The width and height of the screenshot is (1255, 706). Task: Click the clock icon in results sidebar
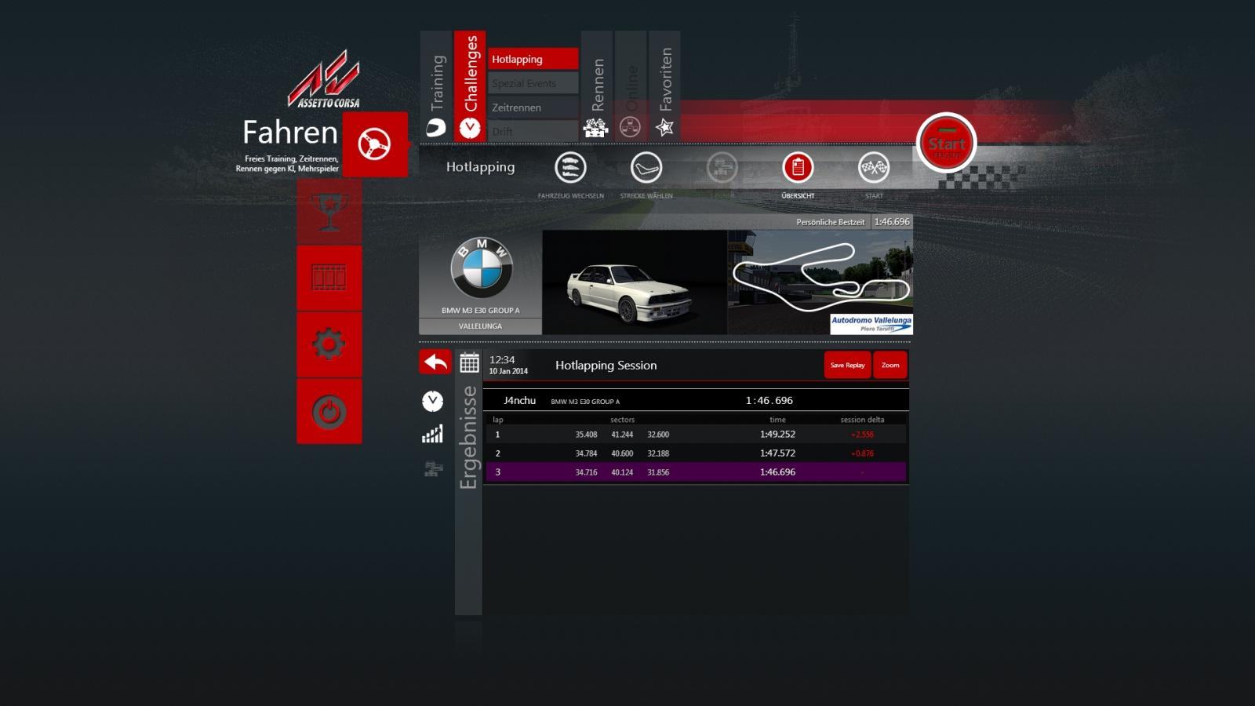click(x=432, y=401)
